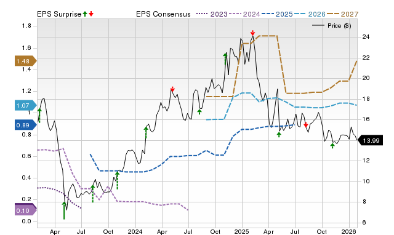Click the 18 label on right price axis
394x235 pixels.
(x=366, y=98)
